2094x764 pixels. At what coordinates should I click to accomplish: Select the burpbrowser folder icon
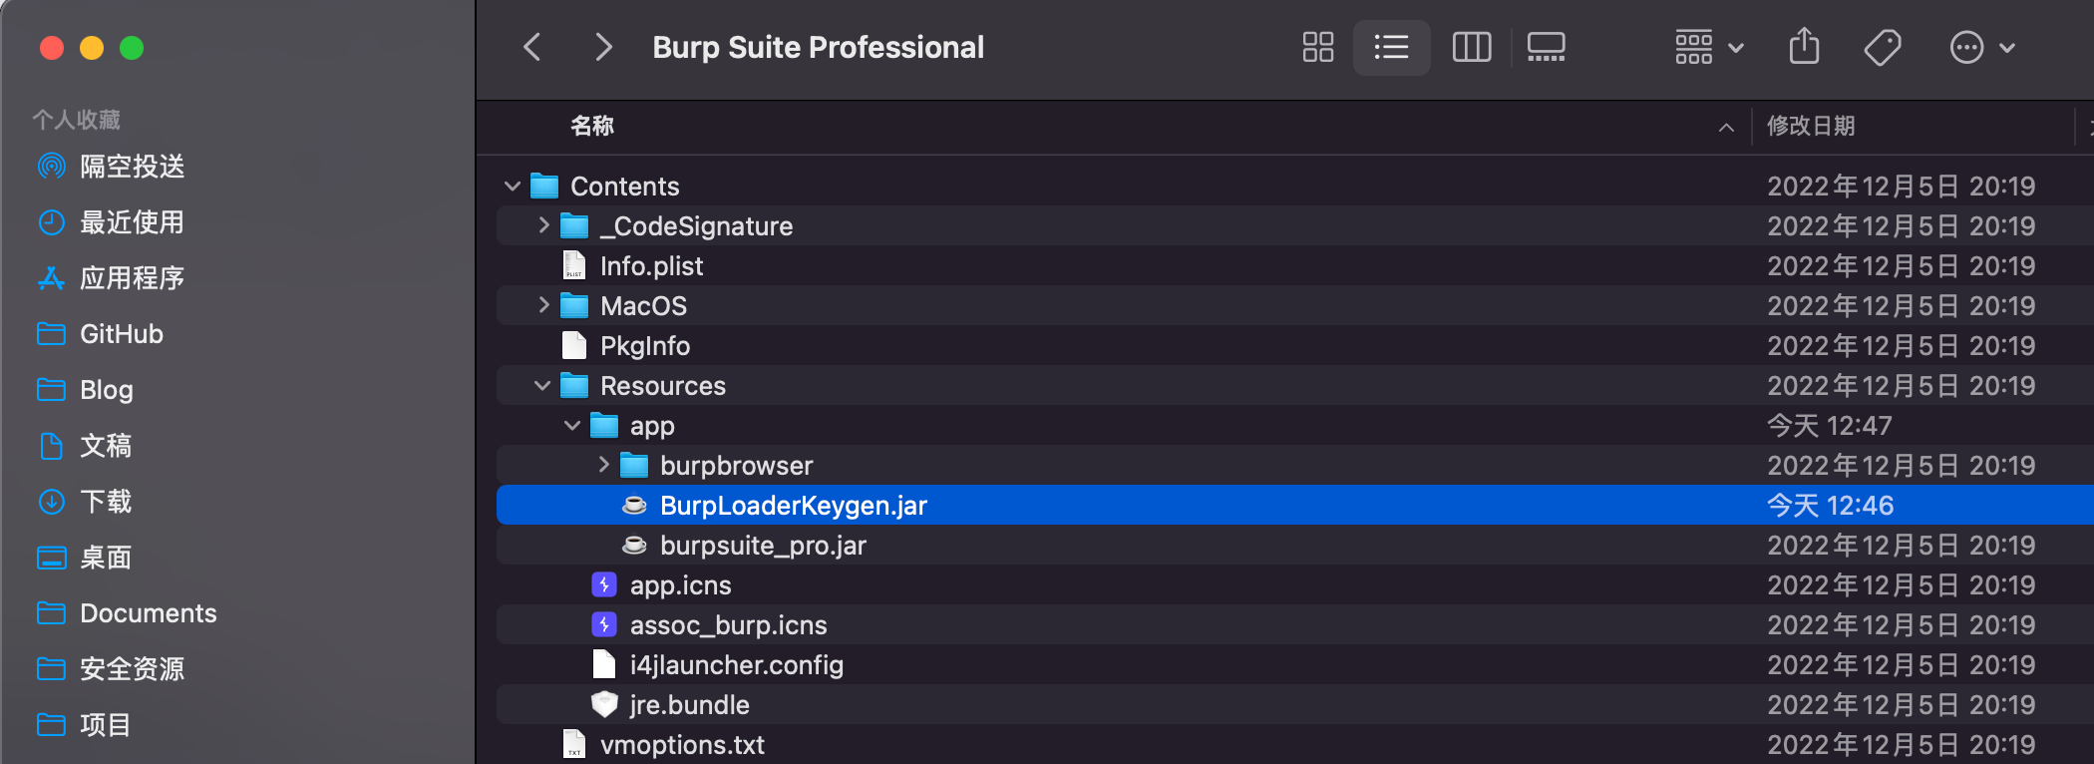(634, 466)
